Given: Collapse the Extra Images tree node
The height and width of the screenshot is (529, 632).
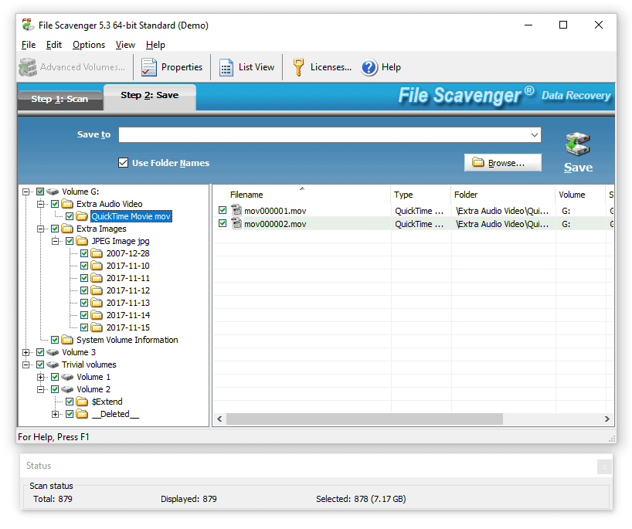Looking at the screenshot, I should tap(41, 229).
